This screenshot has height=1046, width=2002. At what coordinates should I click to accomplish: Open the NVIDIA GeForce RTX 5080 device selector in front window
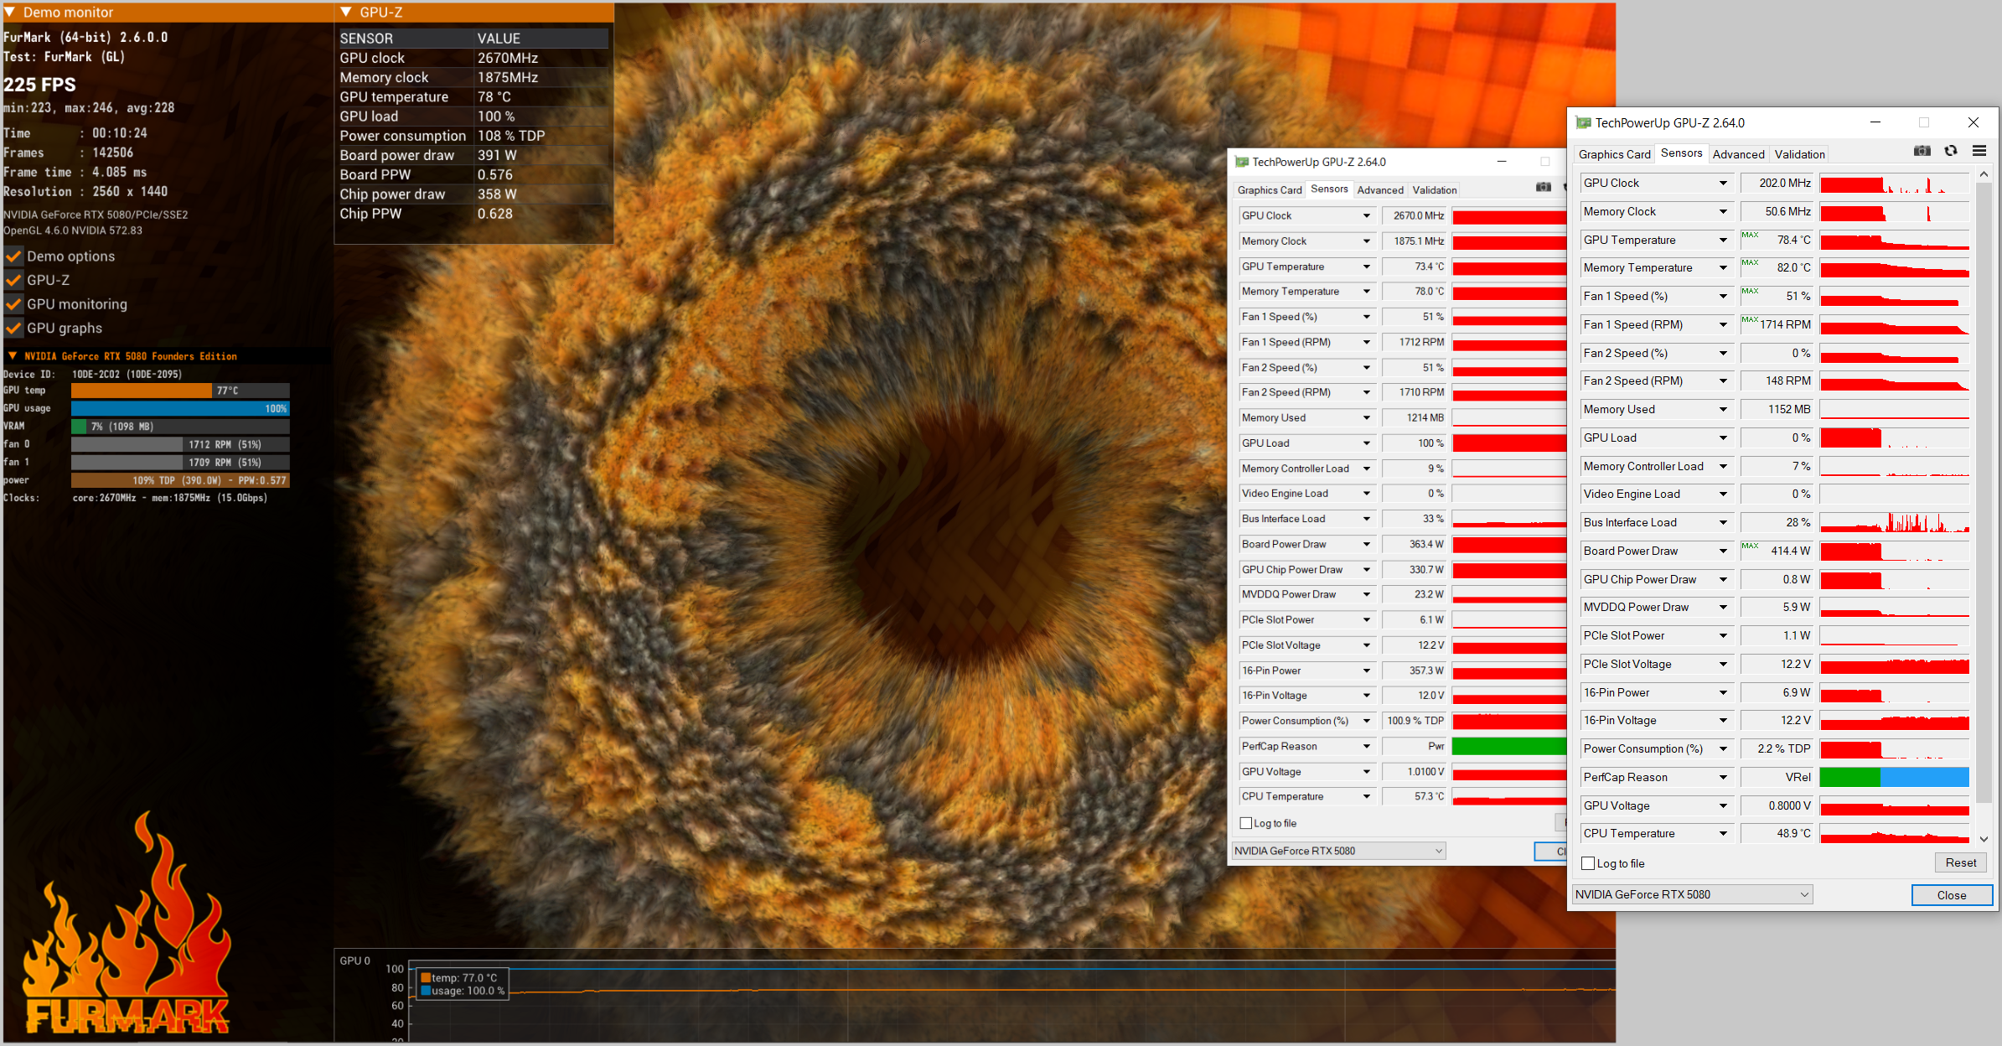point(1692,894)
